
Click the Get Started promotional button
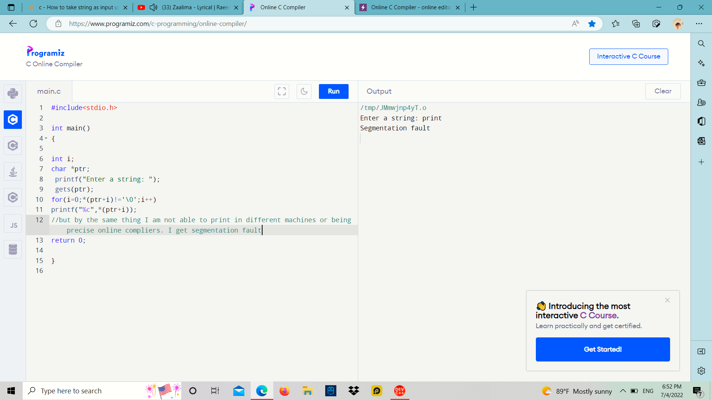(603, 349)
